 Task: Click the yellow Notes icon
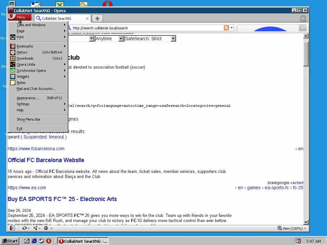pyautogui.click(x=13, y=83)
